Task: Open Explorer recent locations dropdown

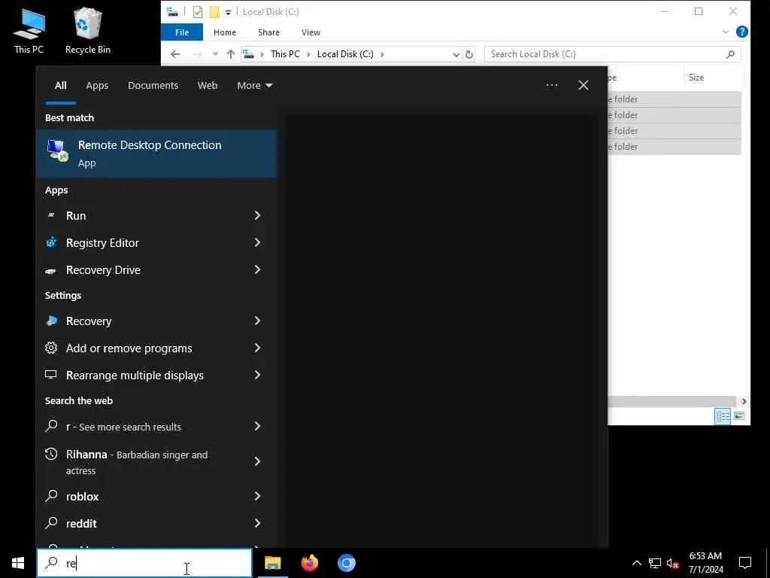Action: 215,54
